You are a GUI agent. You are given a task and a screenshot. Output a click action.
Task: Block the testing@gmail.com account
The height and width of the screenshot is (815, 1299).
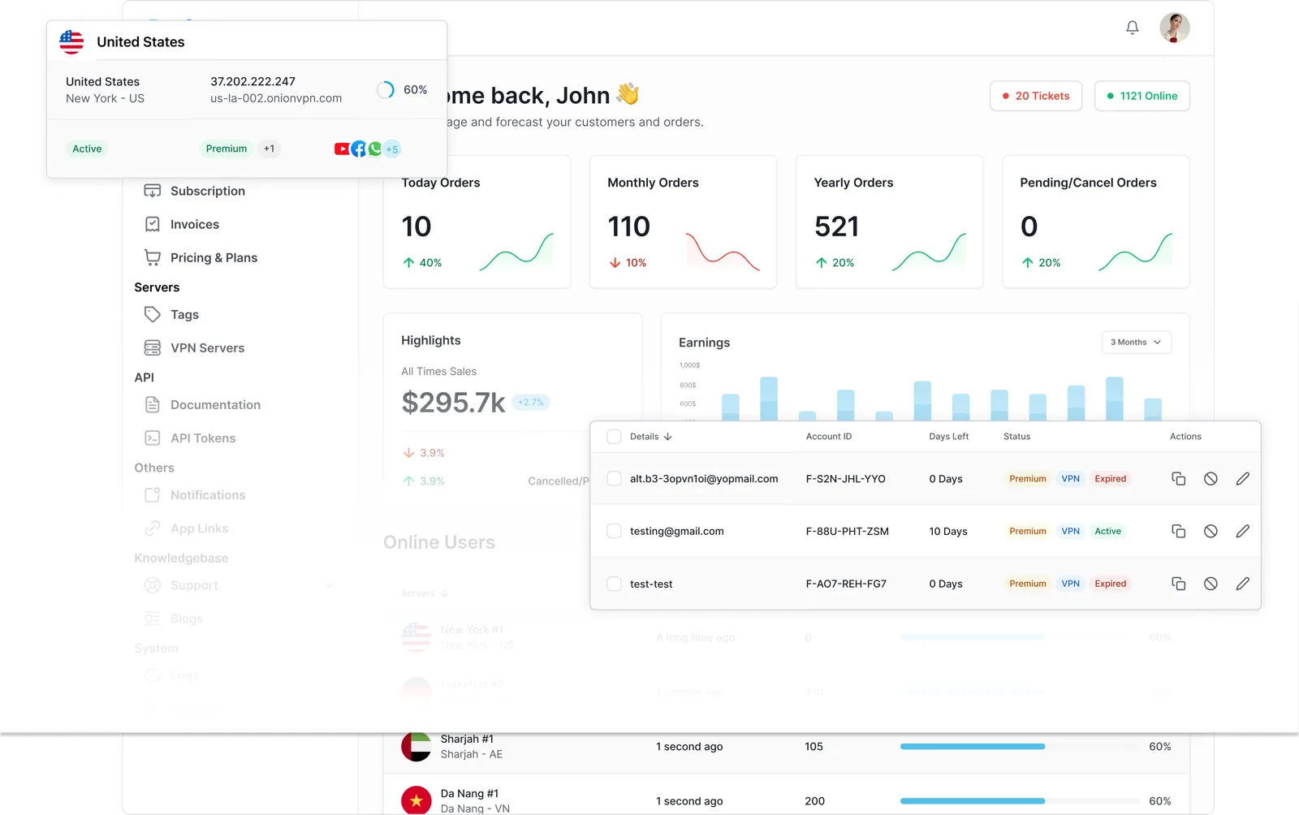[x=1211, y=531]
